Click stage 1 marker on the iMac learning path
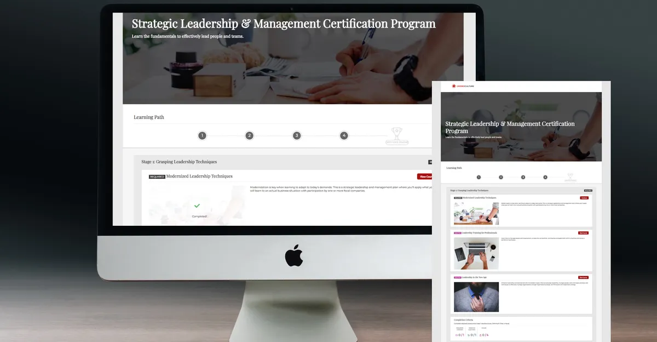The height and width of the screenshot is (342, 657). 202,135
